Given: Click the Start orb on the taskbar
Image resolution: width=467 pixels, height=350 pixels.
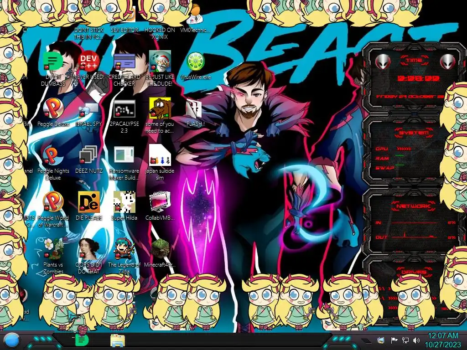Looking at the screenshot, I should tap(12, 341).
